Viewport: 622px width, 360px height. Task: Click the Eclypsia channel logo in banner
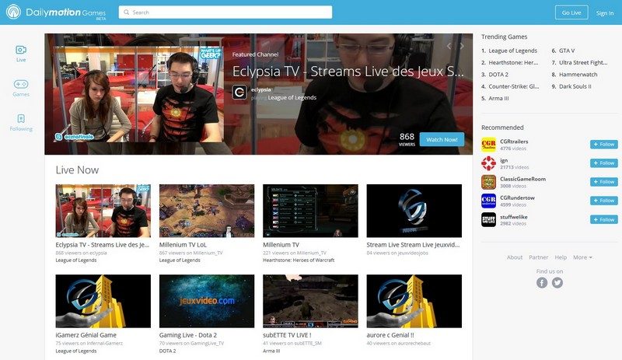pyautogui.click(x=240, y=92)
